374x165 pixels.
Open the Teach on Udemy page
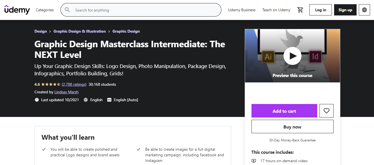276,10
